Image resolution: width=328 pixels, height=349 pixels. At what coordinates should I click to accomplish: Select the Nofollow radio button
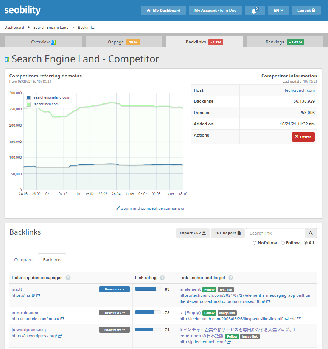[254, 243]
